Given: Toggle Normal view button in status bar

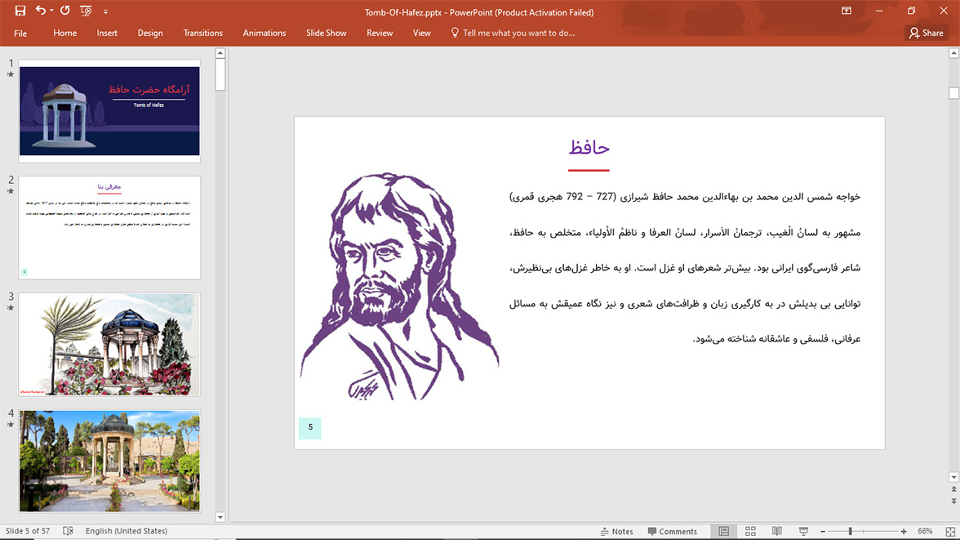Looking at the screenshot, I should (x=723, y=531).
